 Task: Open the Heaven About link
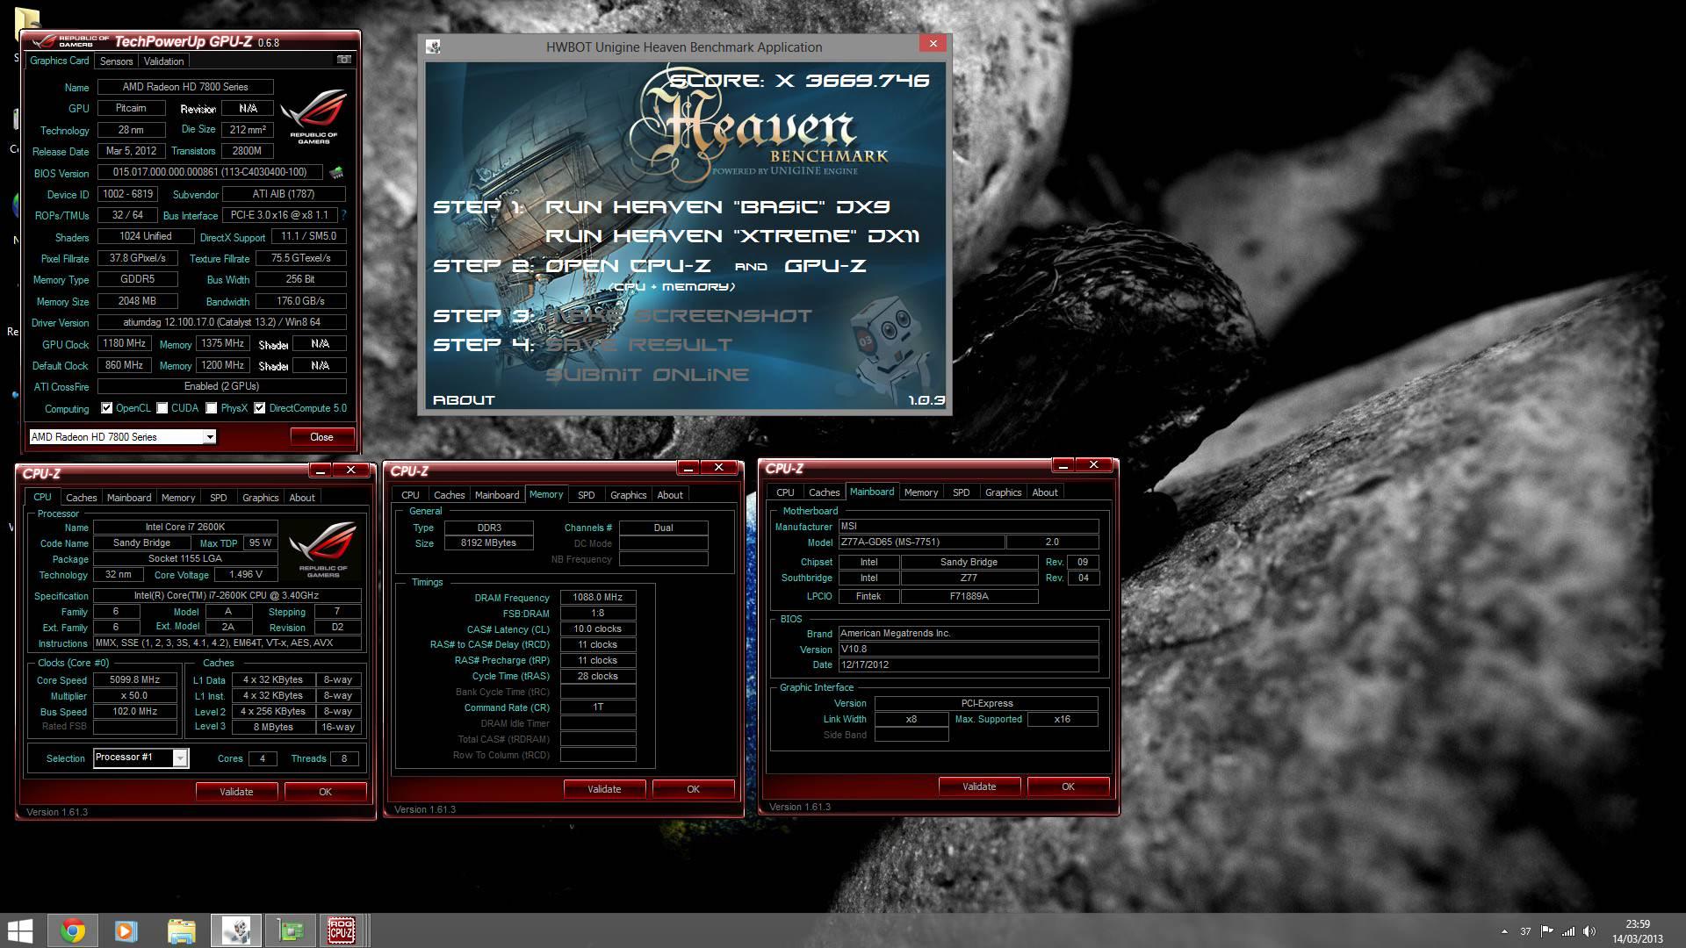(464, 400)
